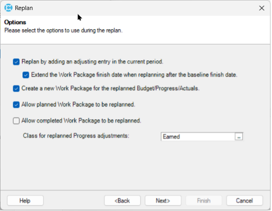272x211 pixels.
Task: Click the 'Options' heading text
Action: pos(15,22)
